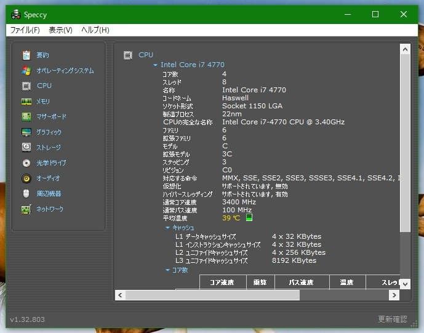Click the Optical Drive (光学ドライブ) disc icon
This screenshot has width=424, height=333.
pos(26,163)
